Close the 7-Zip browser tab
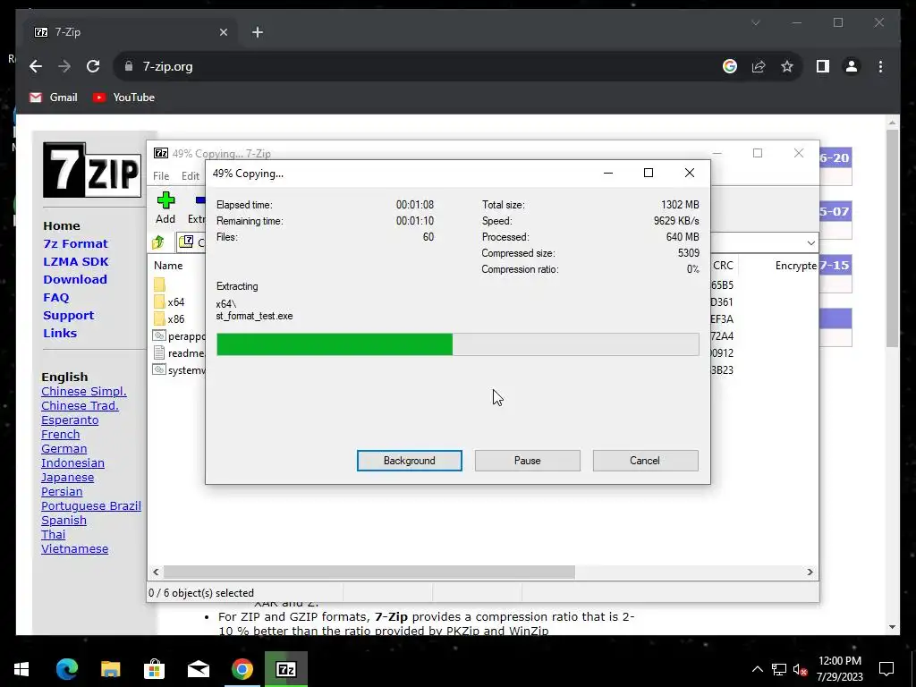The height and width of the screenshot is (687, 916). click(223, 32)
